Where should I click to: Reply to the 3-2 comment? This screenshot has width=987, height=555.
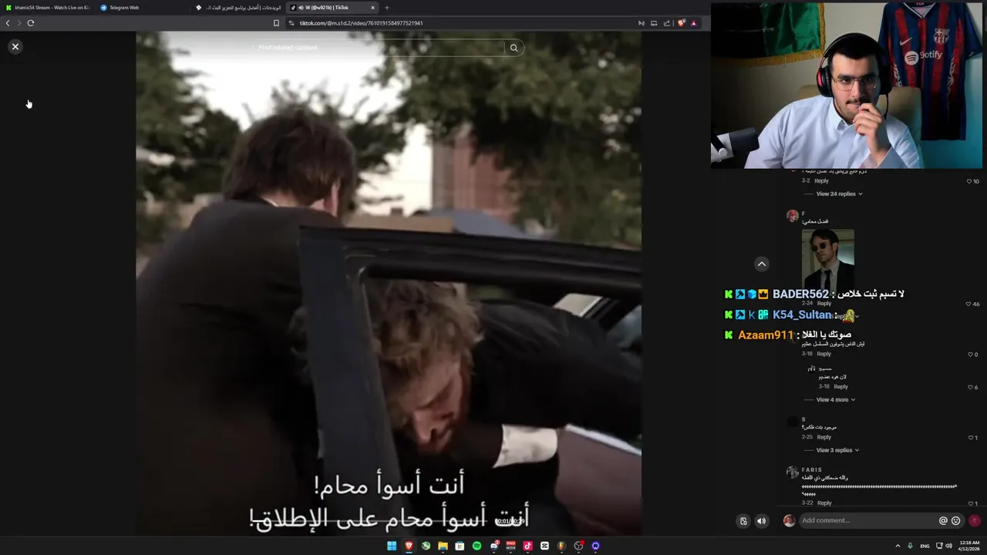[822, 181]
